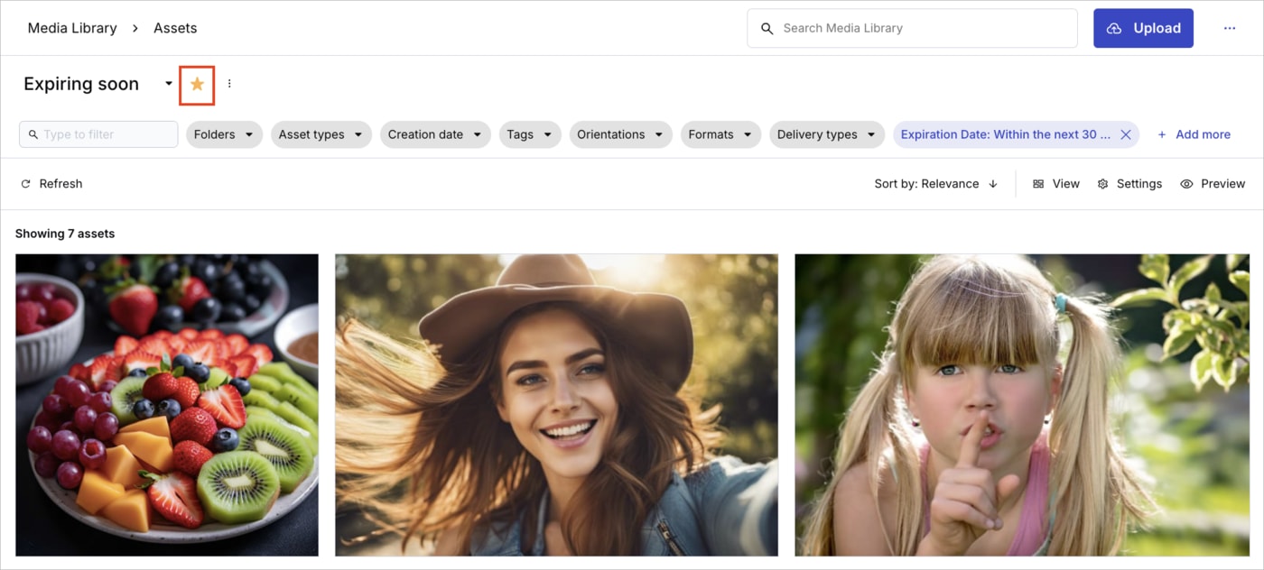Expand the Asset types filter
Image resolution: width=1264 pixels, height=570 pixels.
pos(321,133)
